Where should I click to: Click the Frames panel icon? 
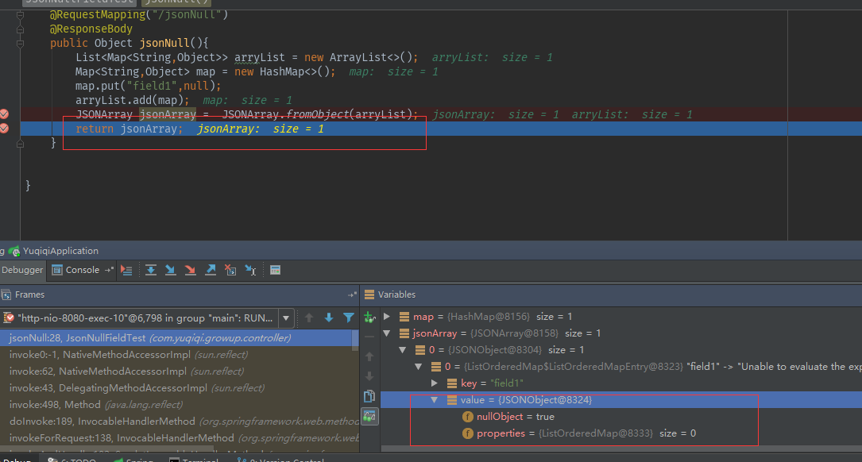click(x=6, y=295)
